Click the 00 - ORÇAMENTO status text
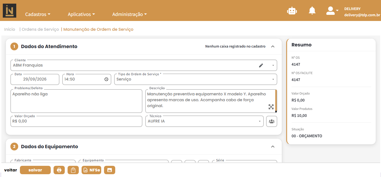 [307, 136]
